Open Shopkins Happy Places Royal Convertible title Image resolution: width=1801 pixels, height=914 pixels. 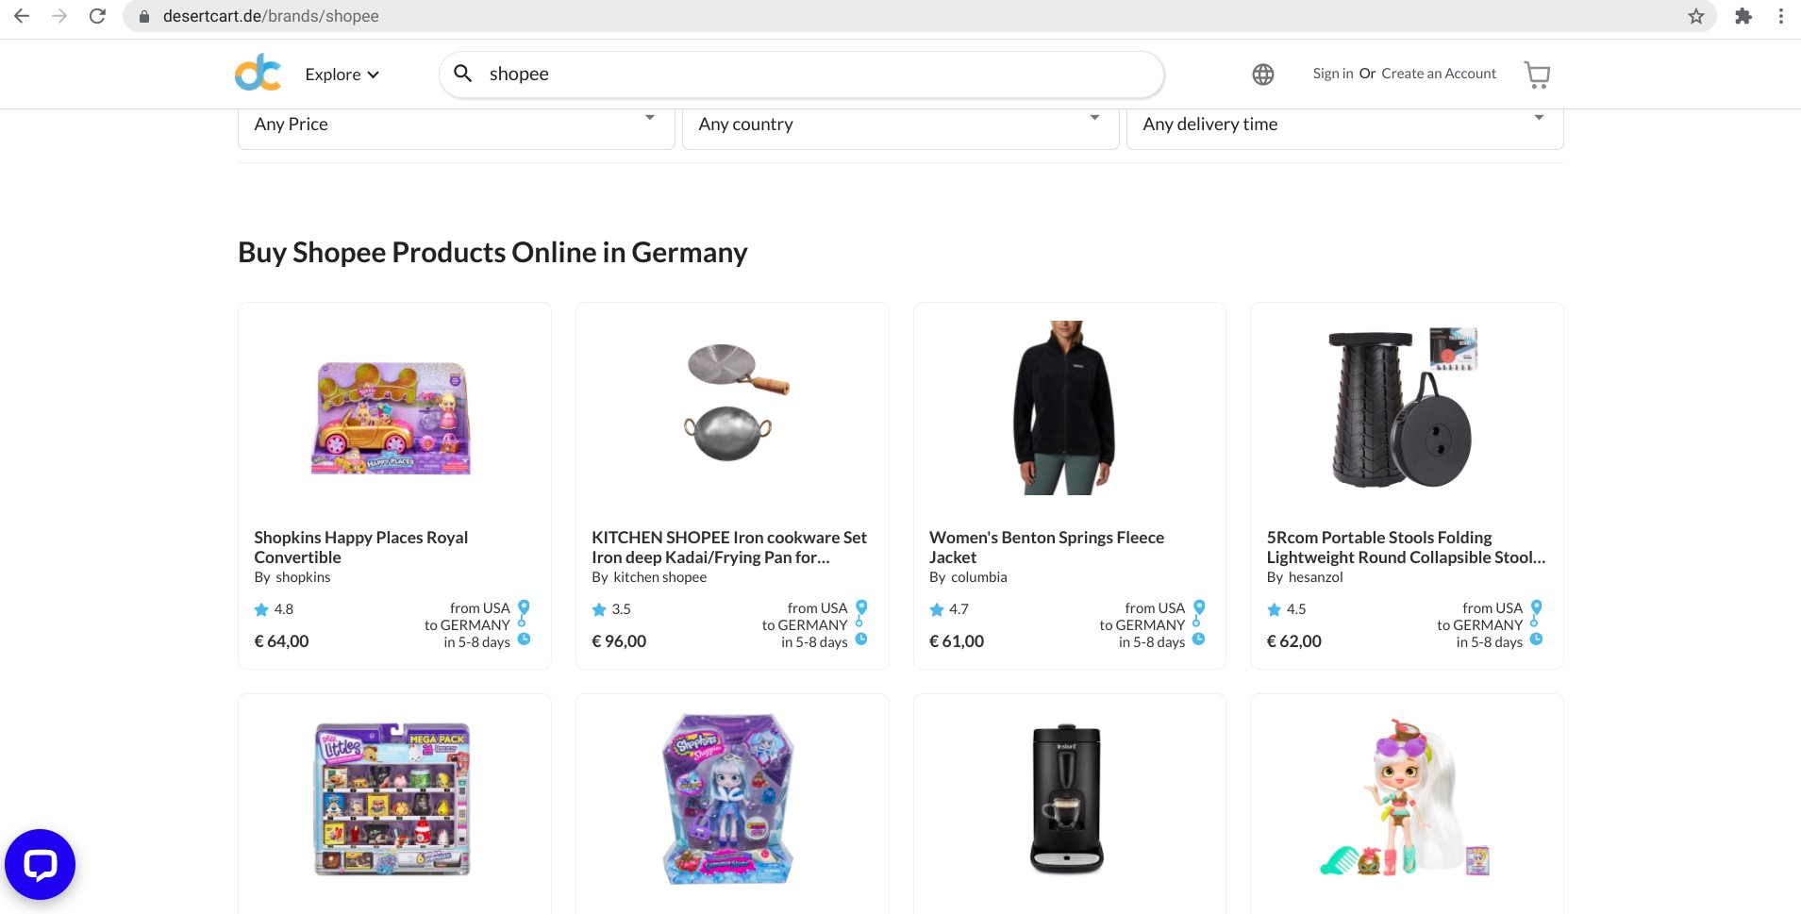tap(360, 547)
